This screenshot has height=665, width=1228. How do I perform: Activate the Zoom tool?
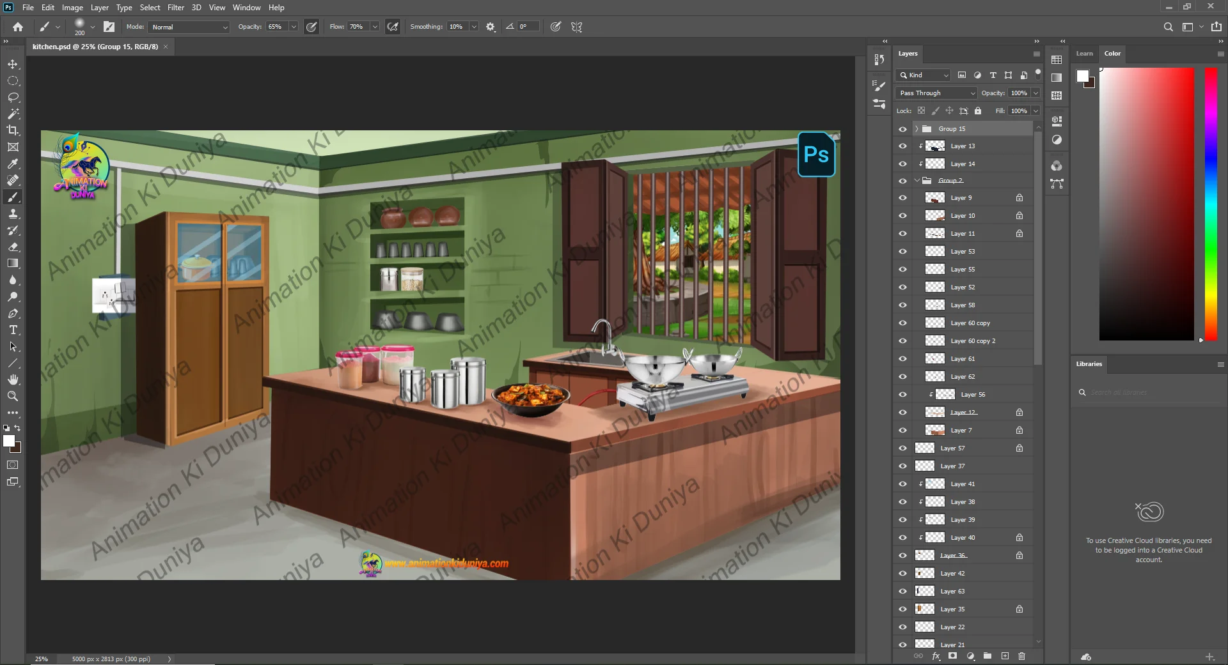13,396
